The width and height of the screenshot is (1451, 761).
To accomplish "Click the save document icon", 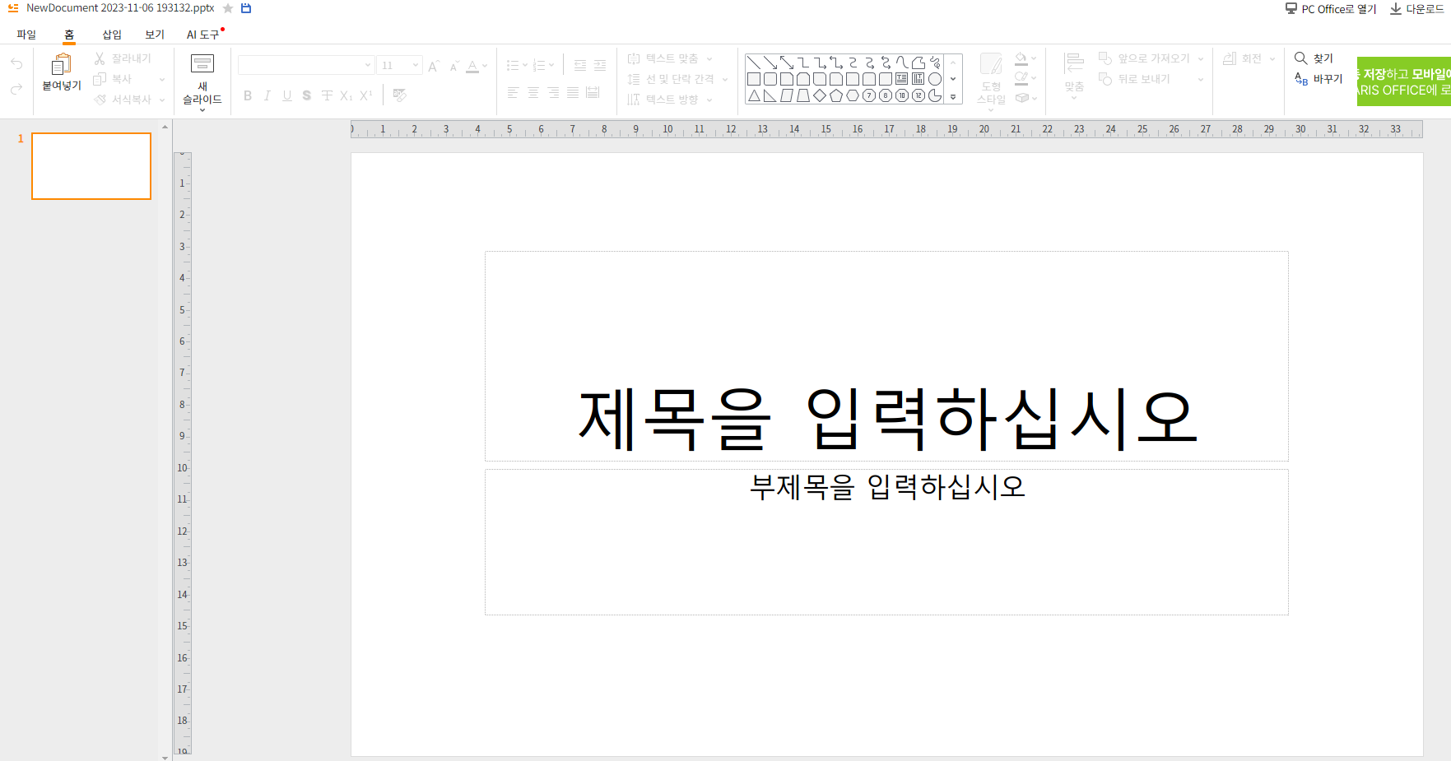I will tap(244, 8).
